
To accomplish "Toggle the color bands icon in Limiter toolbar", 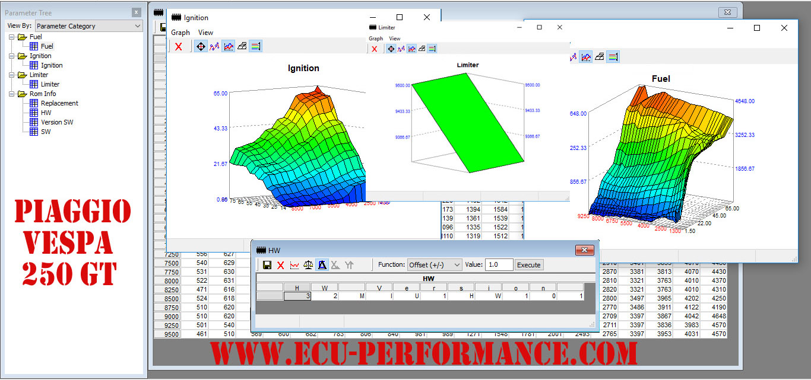I will [432, 49].
